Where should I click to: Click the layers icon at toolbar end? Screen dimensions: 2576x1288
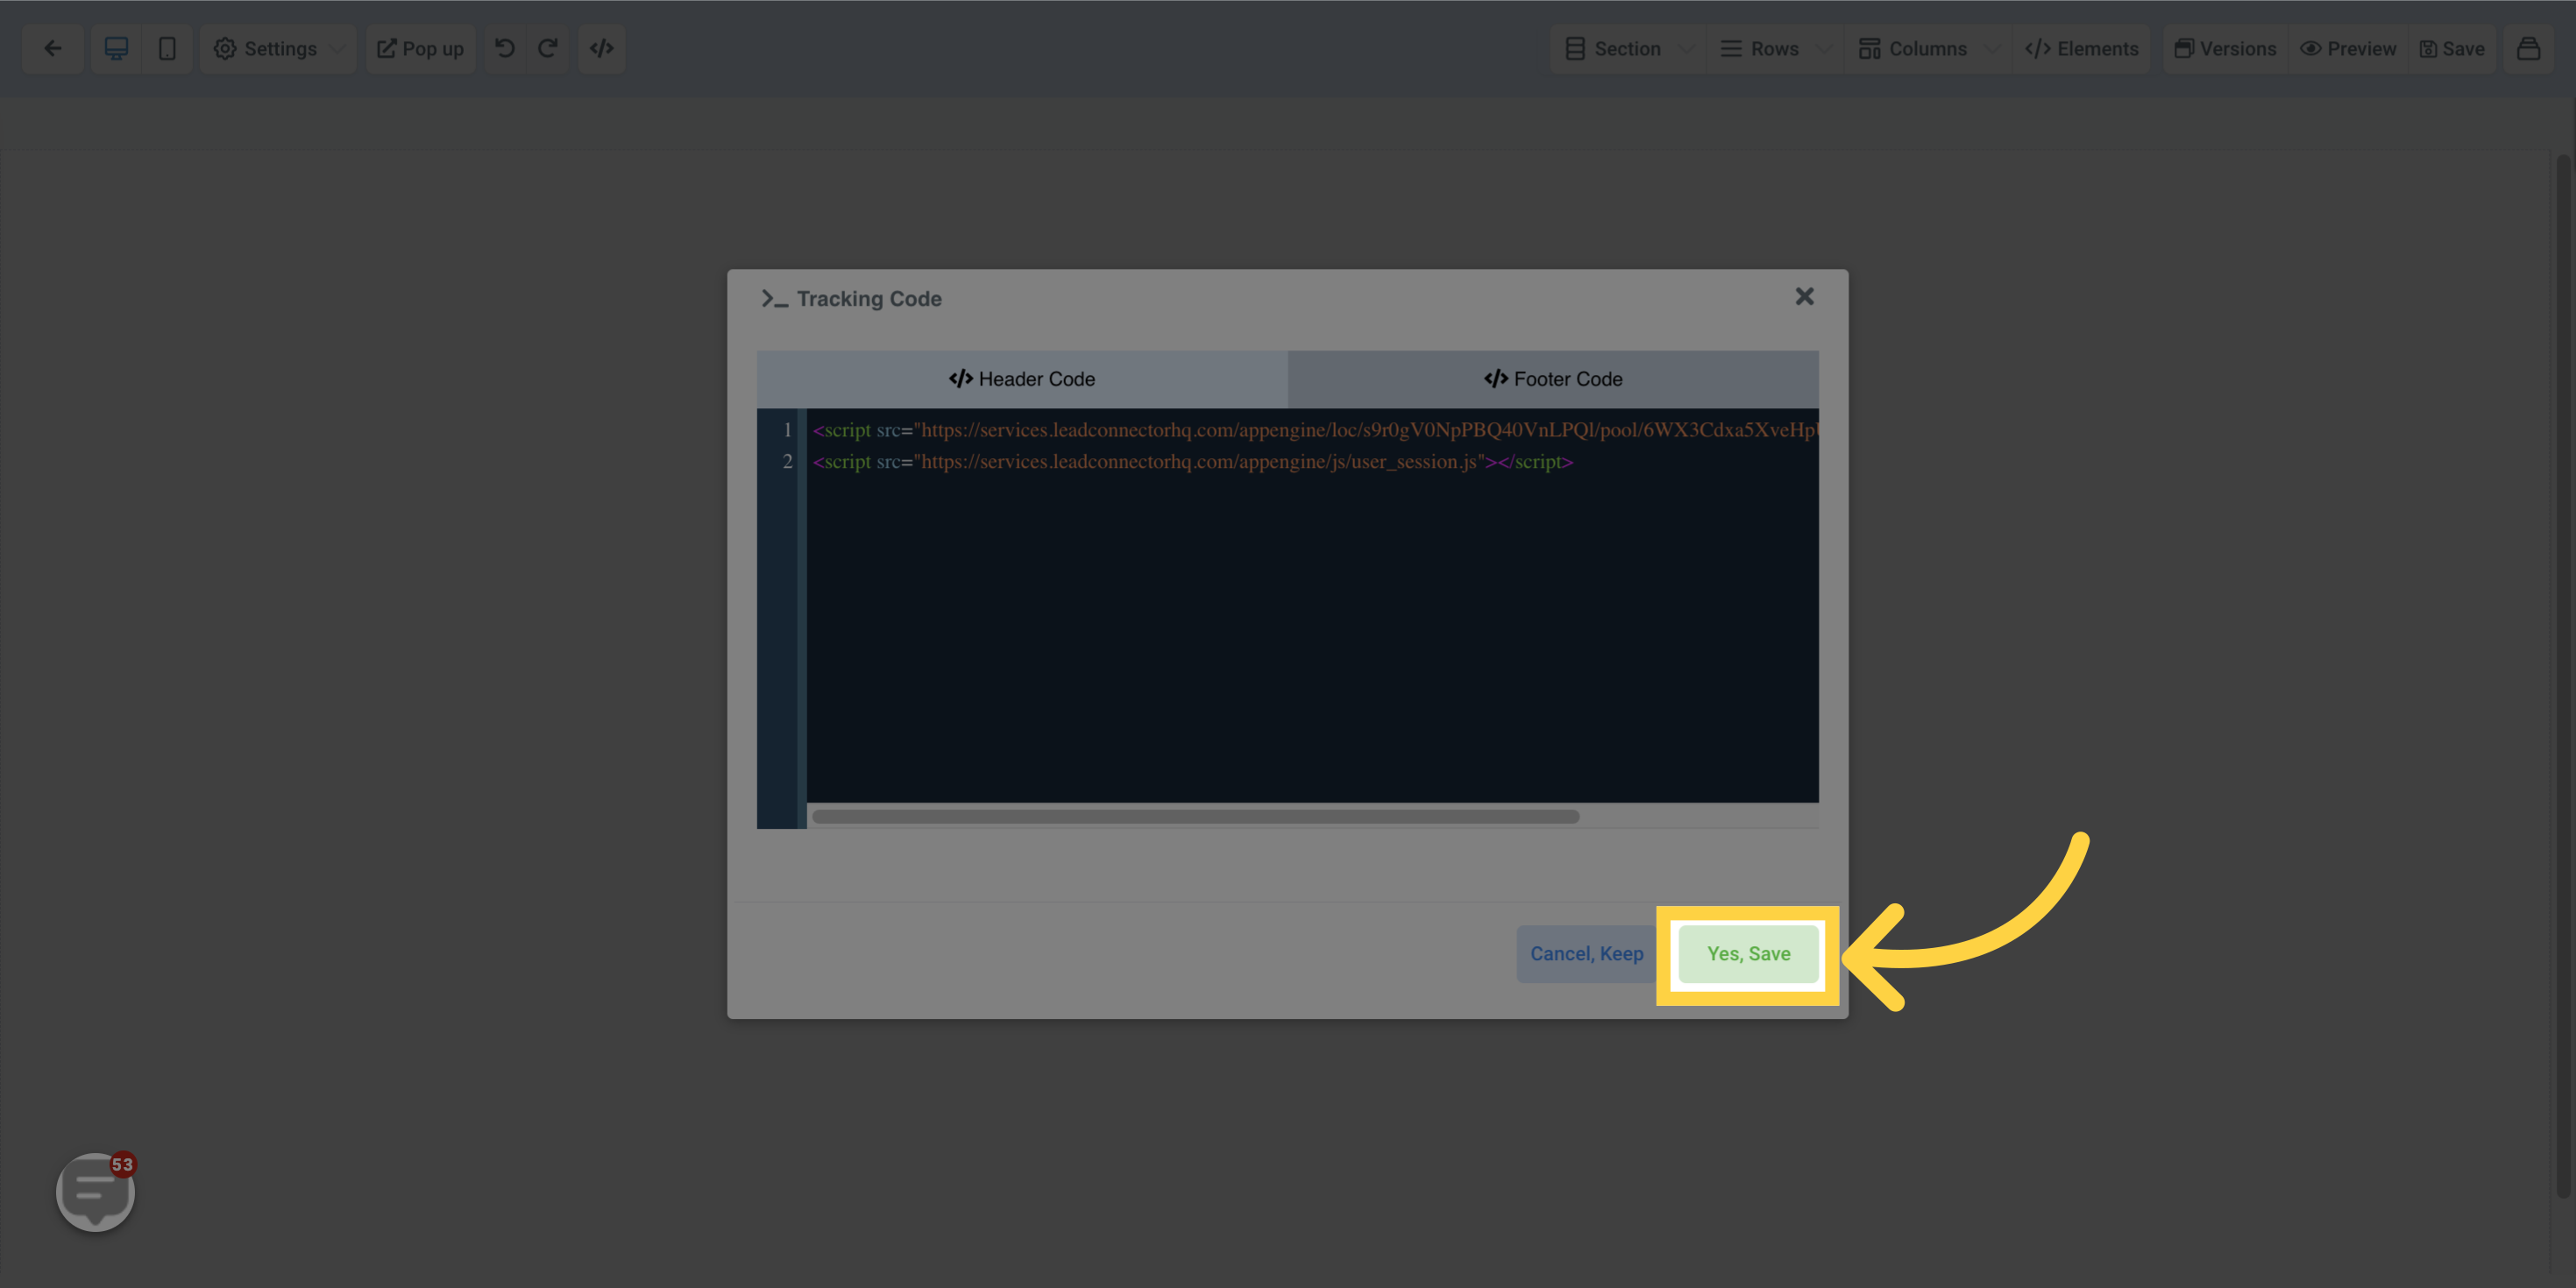2528,48
